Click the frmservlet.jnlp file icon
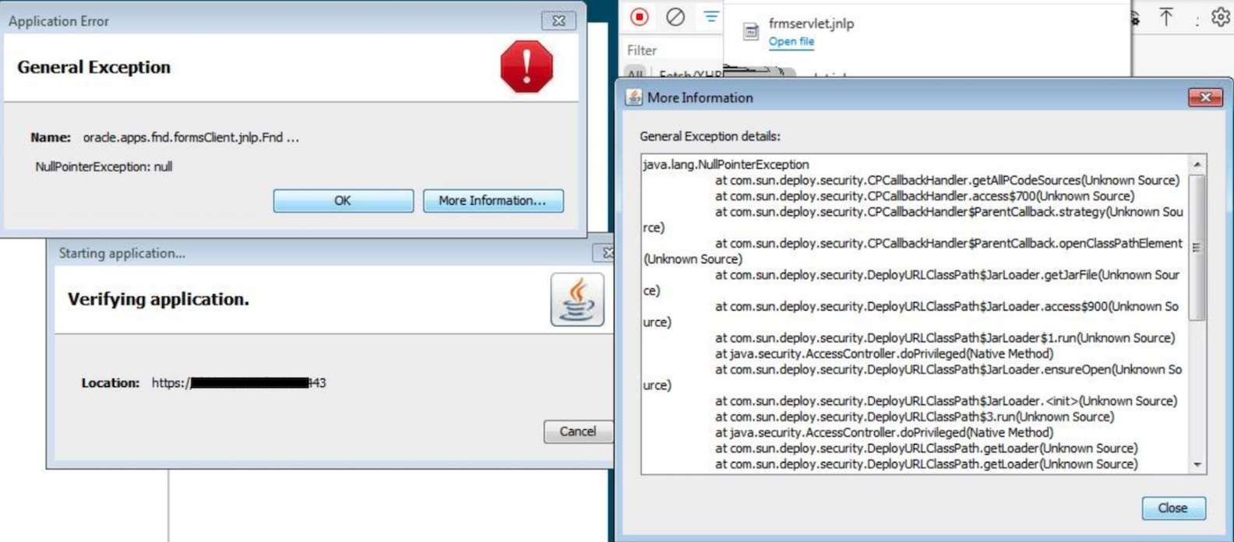This screenshot has height=542, width=1234. (x=750, y=31)
